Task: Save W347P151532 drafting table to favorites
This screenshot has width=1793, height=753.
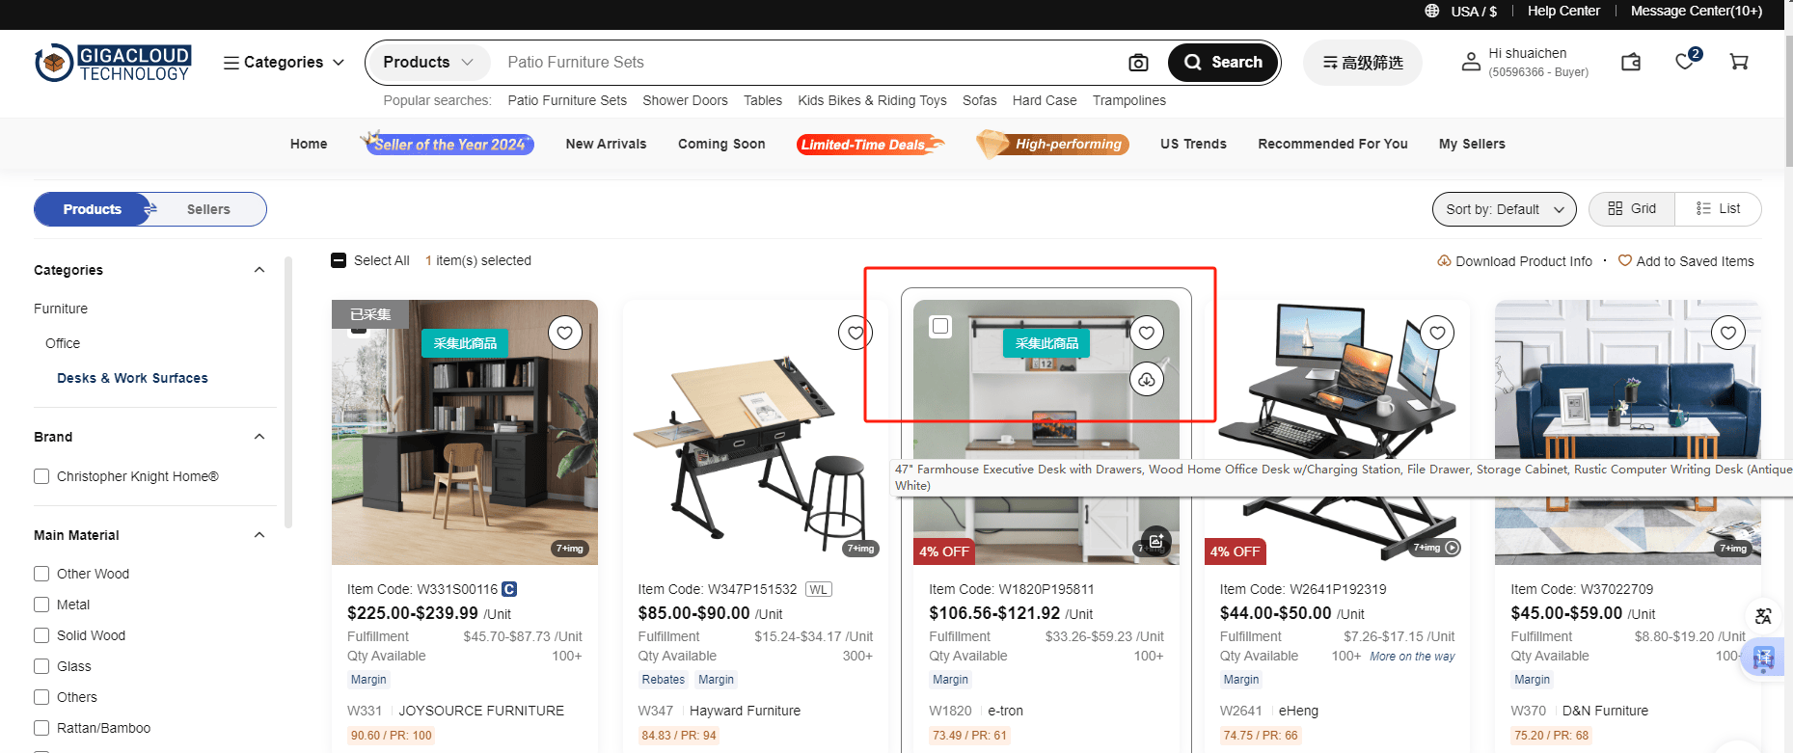Action: [x=856, y=333]
